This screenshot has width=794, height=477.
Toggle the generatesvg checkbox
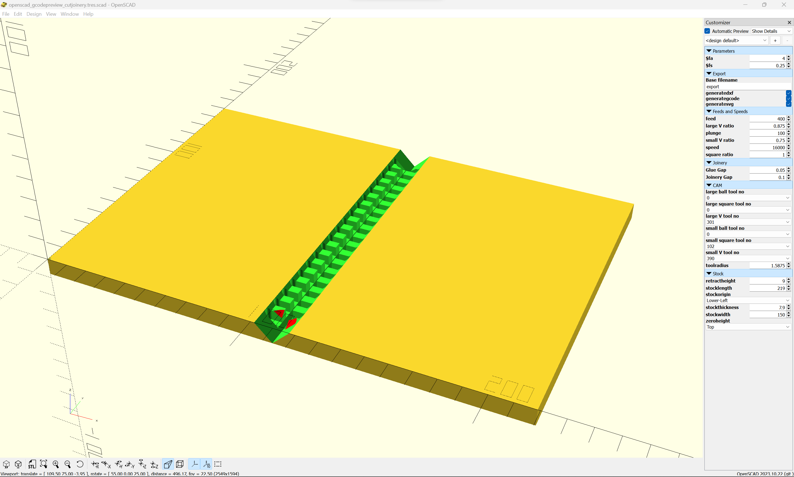(788, 104)
